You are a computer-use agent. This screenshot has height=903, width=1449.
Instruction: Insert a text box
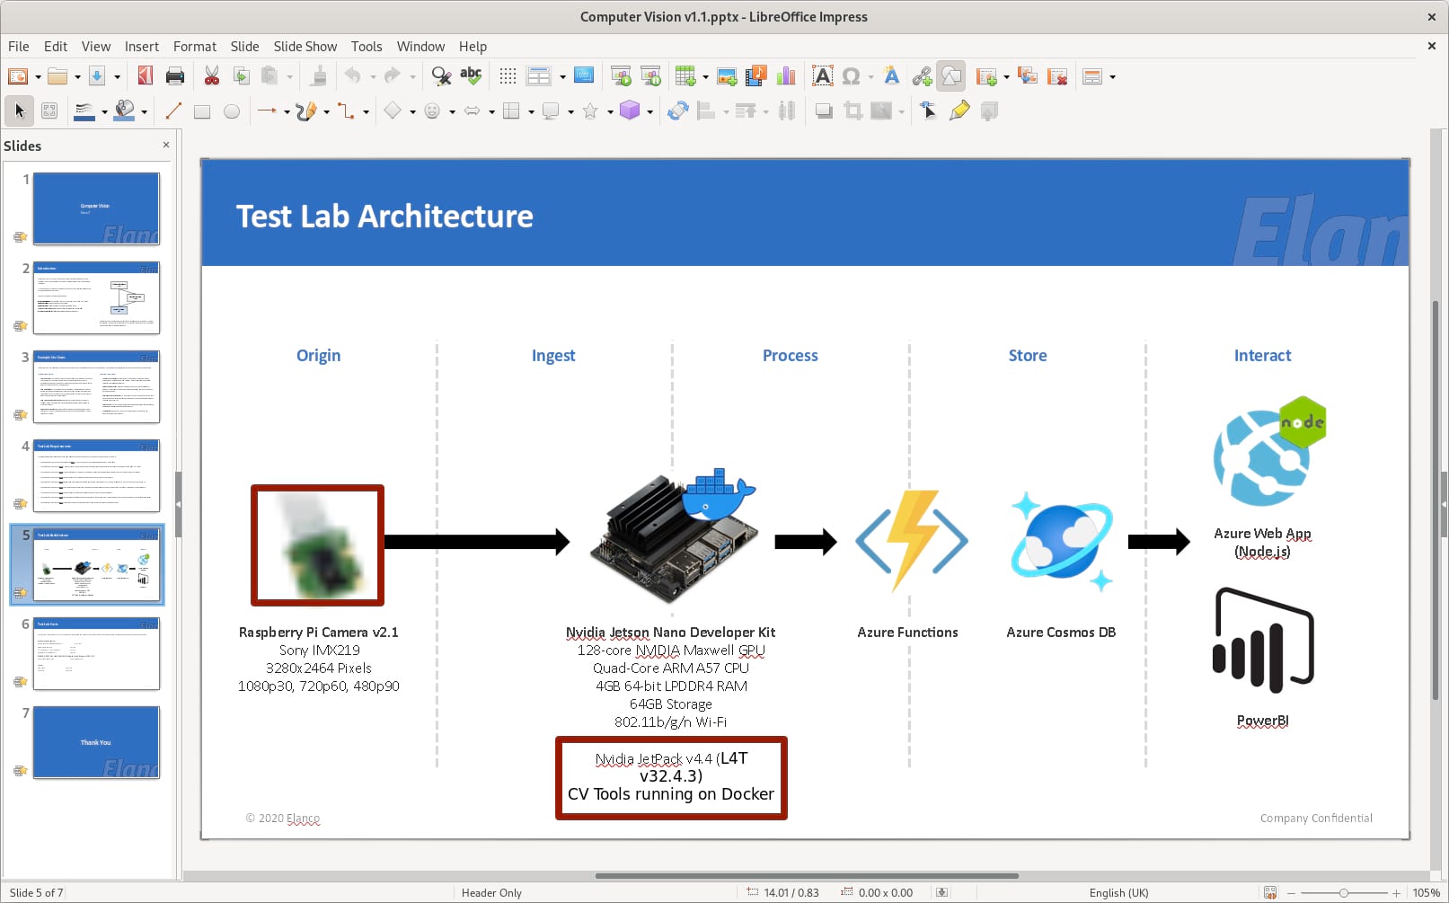pos(822,76)
